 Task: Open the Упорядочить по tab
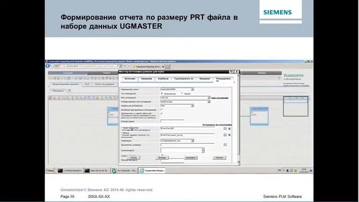coord(223,80)
